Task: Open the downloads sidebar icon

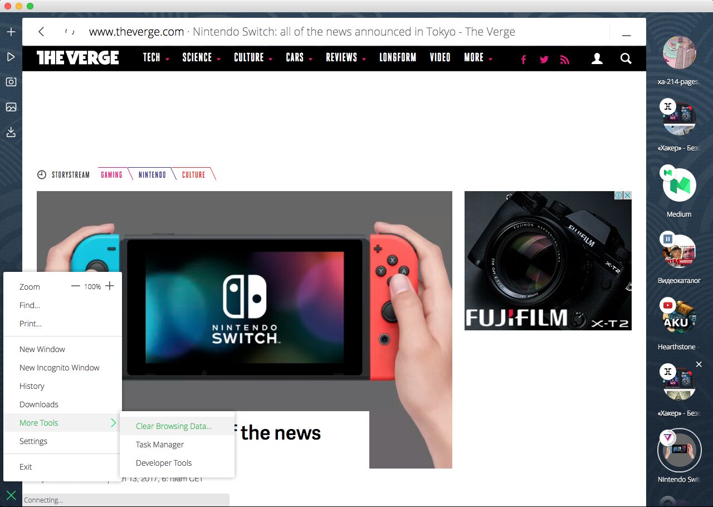Action: click(x=11, y=132)
